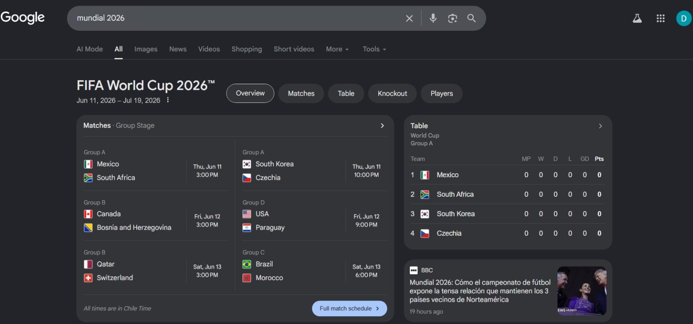The height and width of the screenshot is (324, 693).
Task: Click the South Korea flag in matches list
Action: click(x=247, y=164)
